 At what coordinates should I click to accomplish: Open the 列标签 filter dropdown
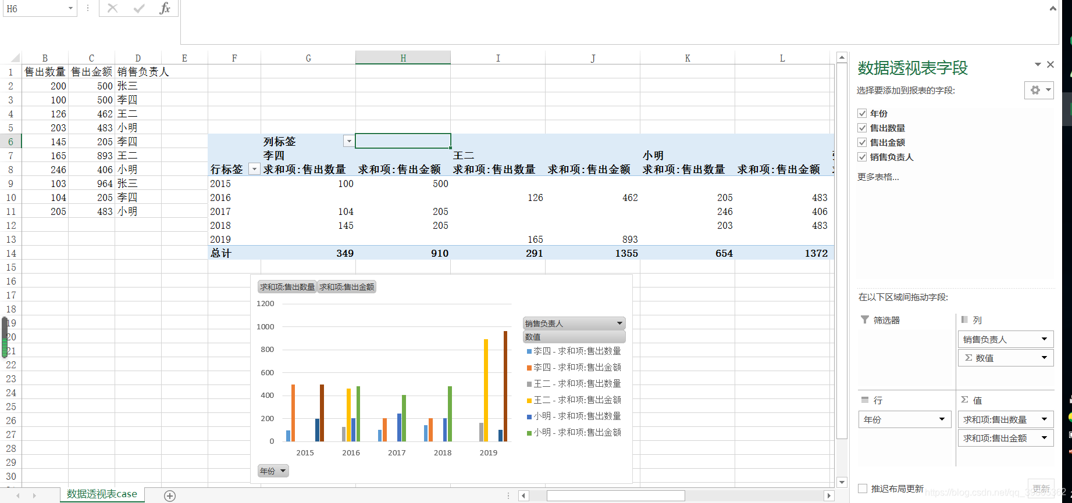[x=348, y=141]
